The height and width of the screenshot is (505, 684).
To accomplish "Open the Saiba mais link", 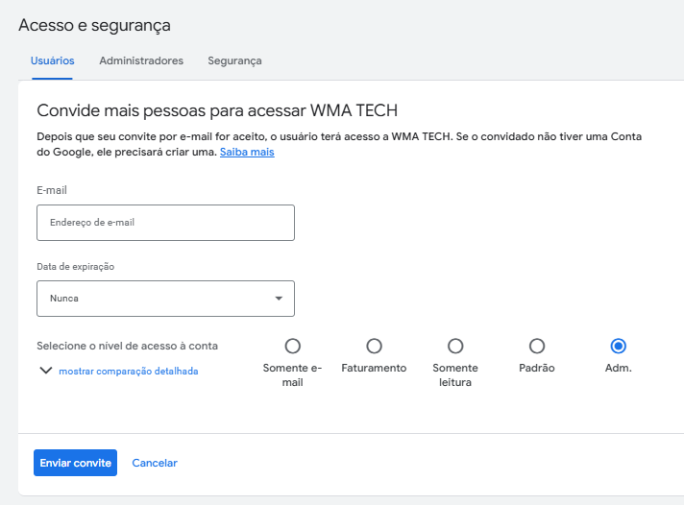I will point(247,152).
